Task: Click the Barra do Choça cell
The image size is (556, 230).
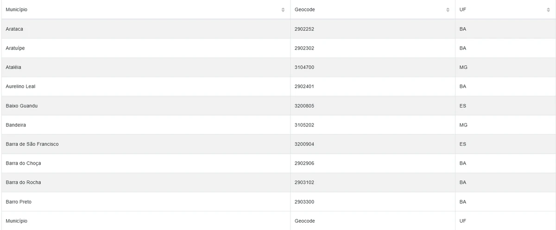Action: coord(23,163)
